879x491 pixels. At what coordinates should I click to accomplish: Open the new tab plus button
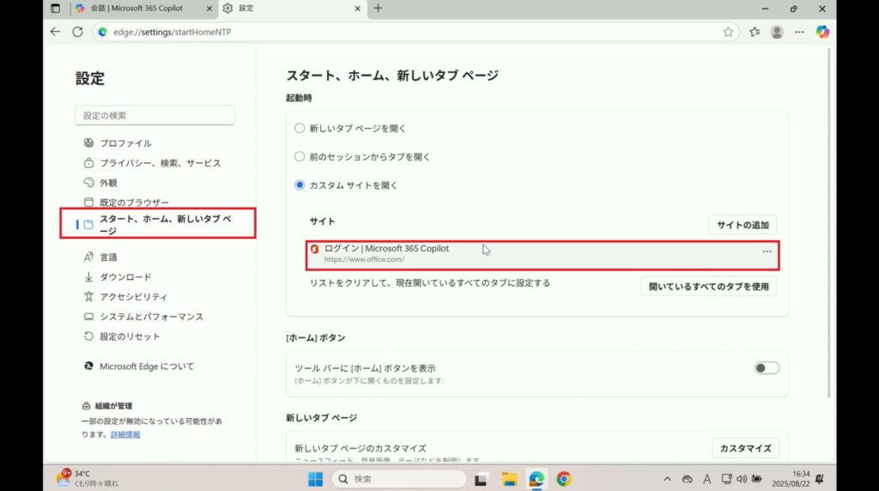378,9
